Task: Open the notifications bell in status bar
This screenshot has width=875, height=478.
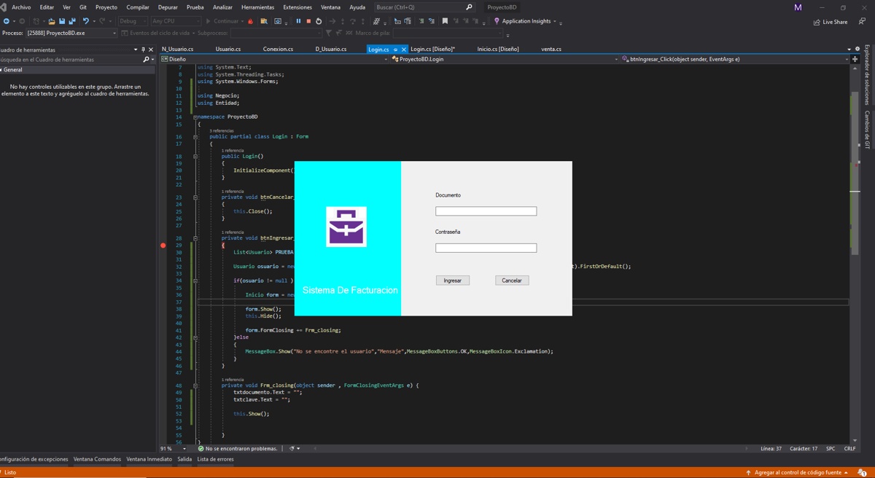Action: tap(862, 472)
